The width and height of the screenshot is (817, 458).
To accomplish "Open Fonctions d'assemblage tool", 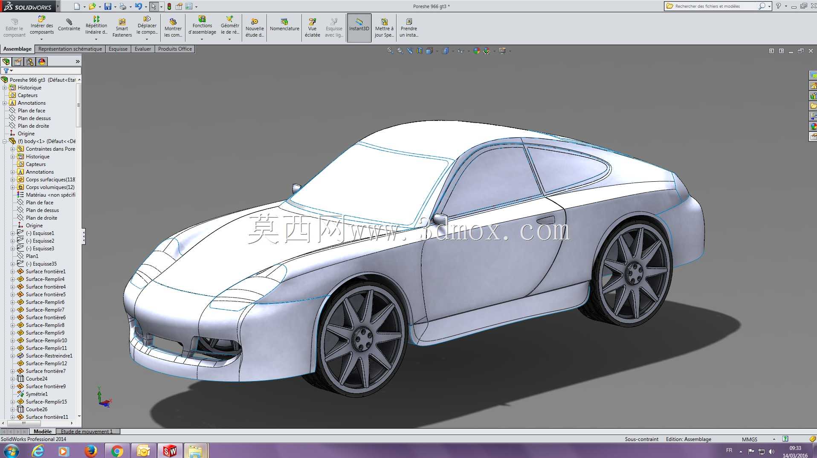I will click(202, 26).
